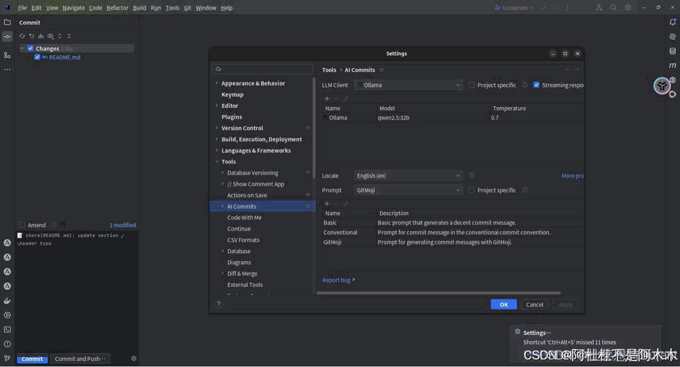The width and height of the screenshot is (680, 367).
Task: Open commit options gear icon
Action: click(134, 359)
